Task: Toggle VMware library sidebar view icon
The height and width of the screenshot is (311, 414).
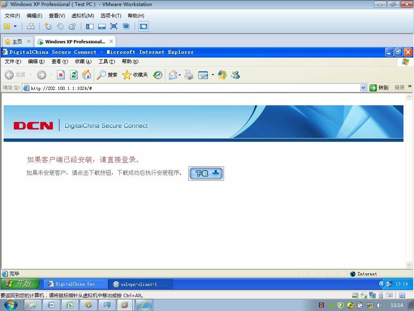Action: point(90,26)
